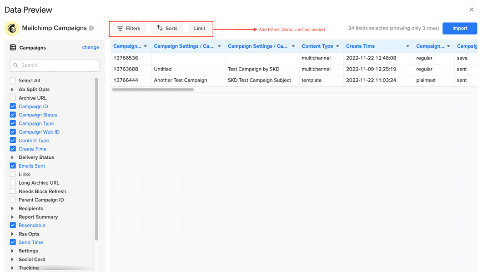
Task: Expand the Settings group
Action: pyautogui.click(x=12, y=251)
